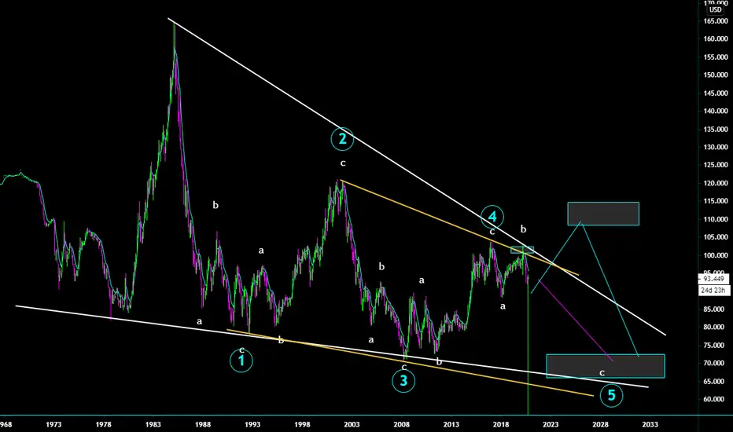Click the 2003 time axis label

(352, 424)
